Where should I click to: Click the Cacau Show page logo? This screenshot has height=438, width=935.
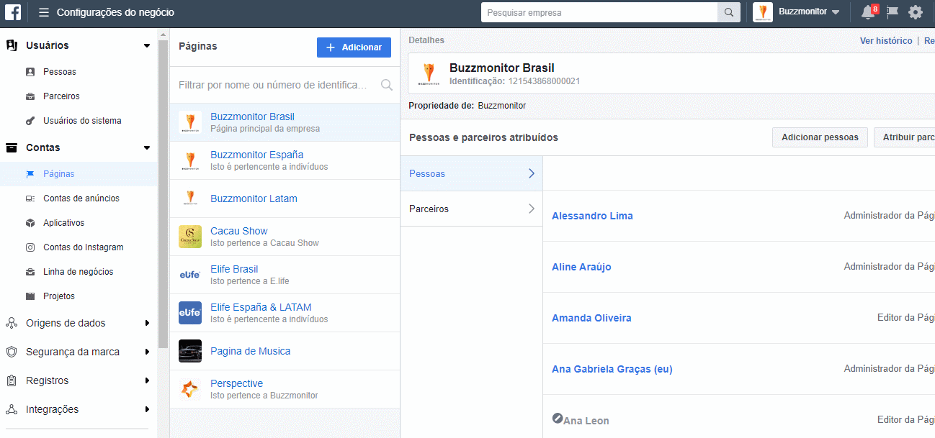click(190, 237)
